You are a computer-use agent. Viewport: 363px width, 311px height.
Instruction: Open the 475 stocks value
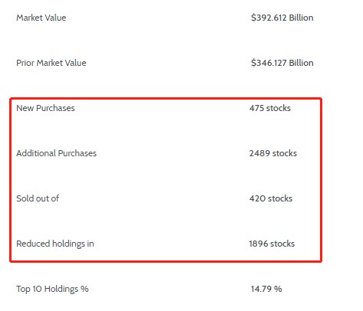tap(270, 108)
